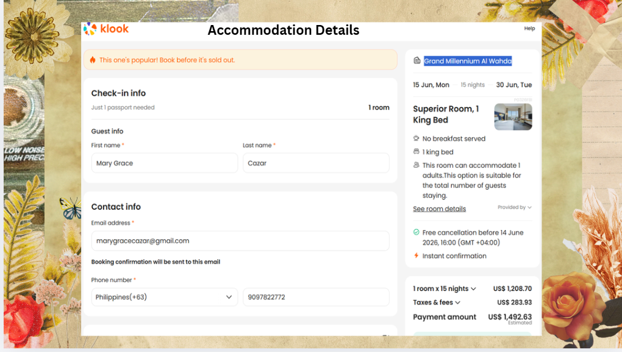Click the First name input field

[x=165, y=163]
